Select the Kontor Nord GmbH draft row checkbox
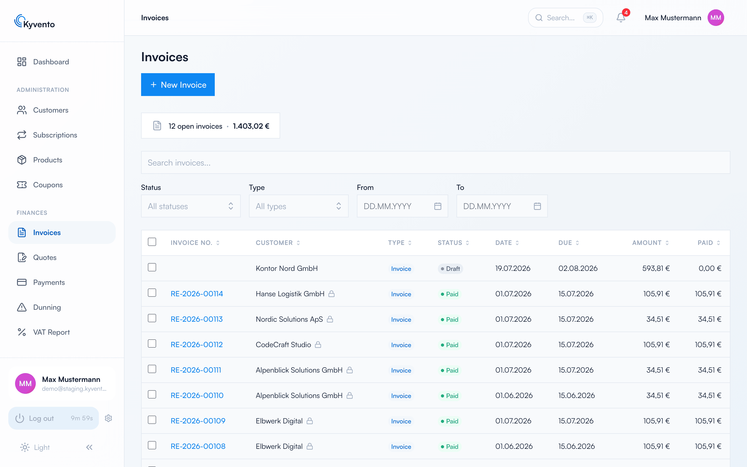This screenshot has height=467, width=747. point(152,267)
